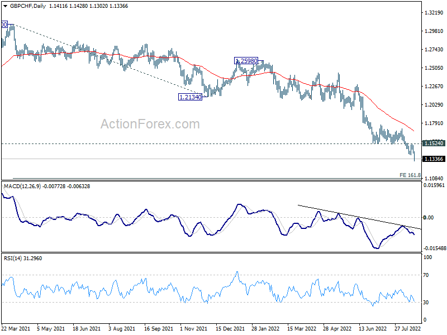Viewport: 447px width, 335px height.
Task: Select the 1.21340 price label
Action: pos(190,97)
